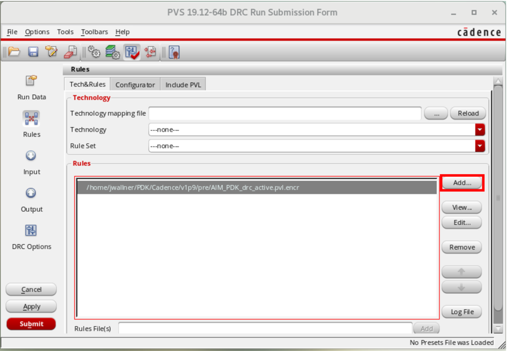Viewport: 509px width, 351px height.
Task: Expand the Rule Set dropdown
Action: pyautogui.click(x=480, y=146)
